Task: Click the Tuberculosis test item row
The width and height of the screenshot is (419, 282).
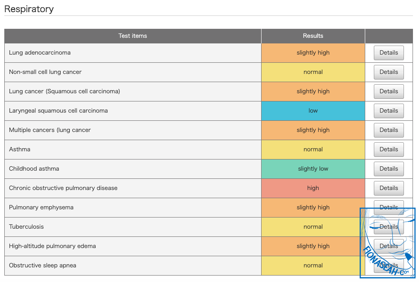Action: click(26, 227)
